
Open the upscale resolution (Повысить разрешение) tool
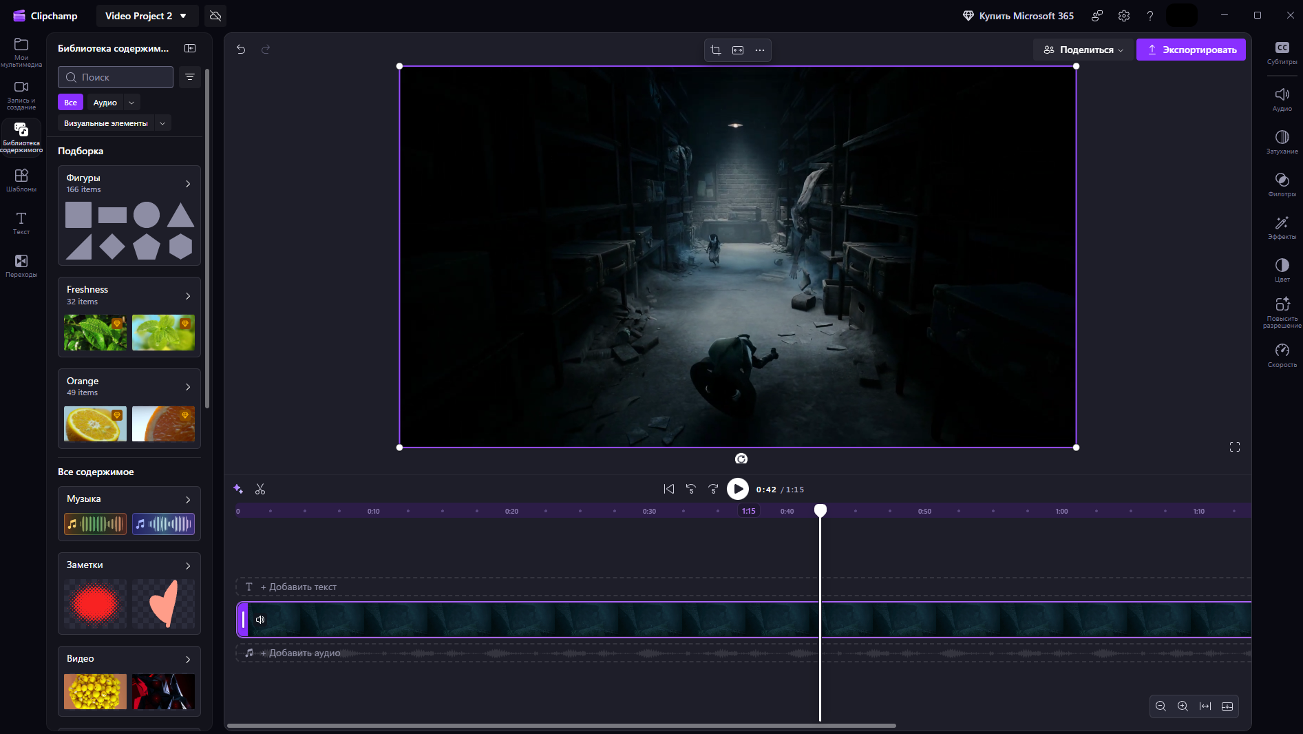tap(1282, 313)
